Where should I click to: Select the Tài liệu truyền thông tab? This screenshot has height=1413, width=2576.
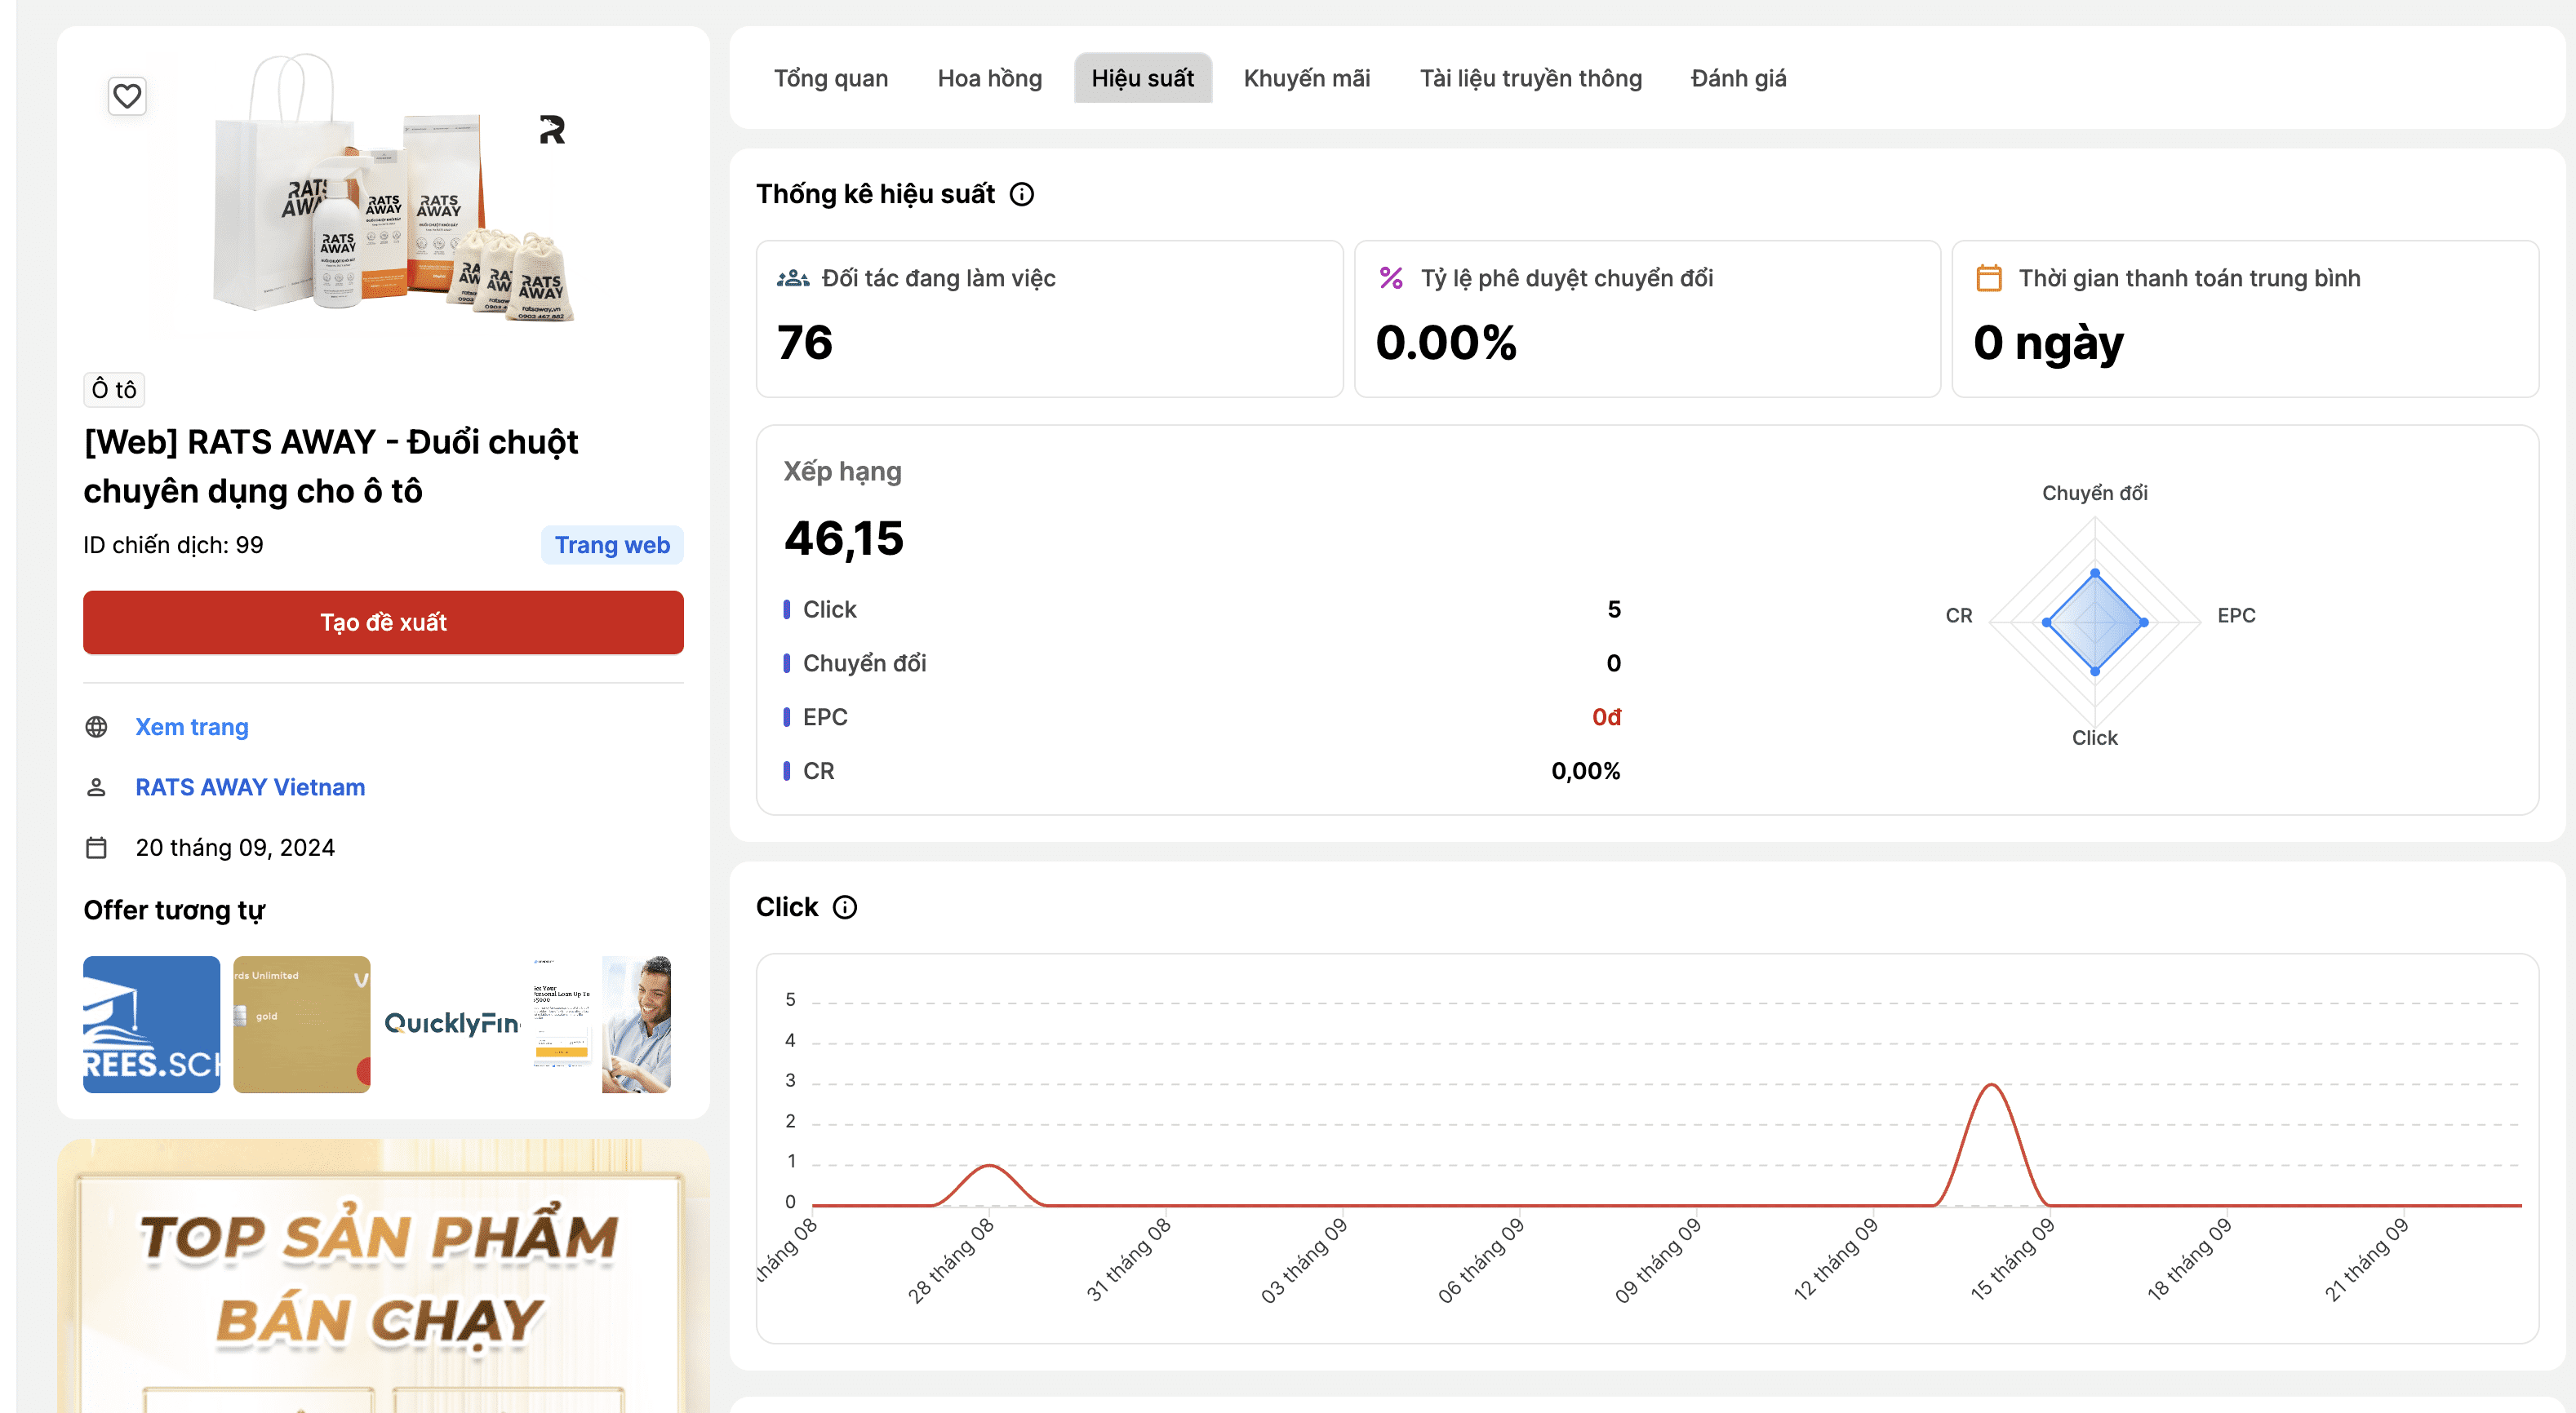[1530, 78]
